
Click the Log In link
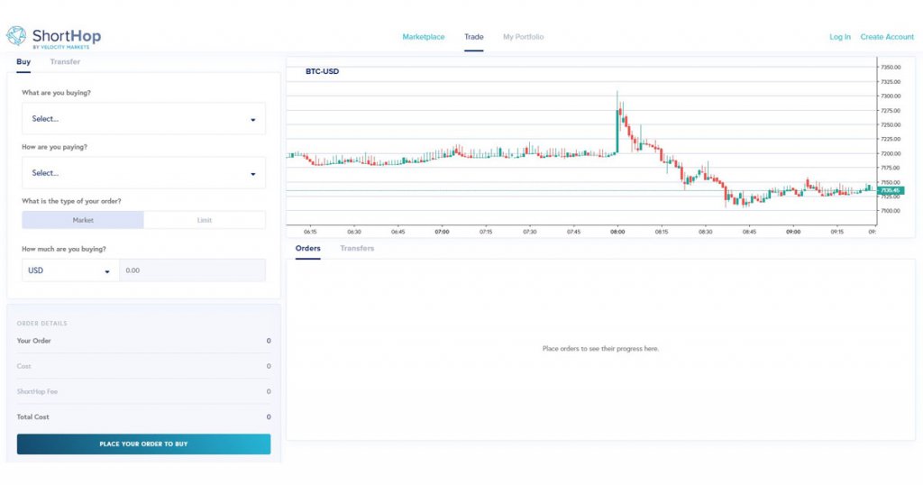840,36
